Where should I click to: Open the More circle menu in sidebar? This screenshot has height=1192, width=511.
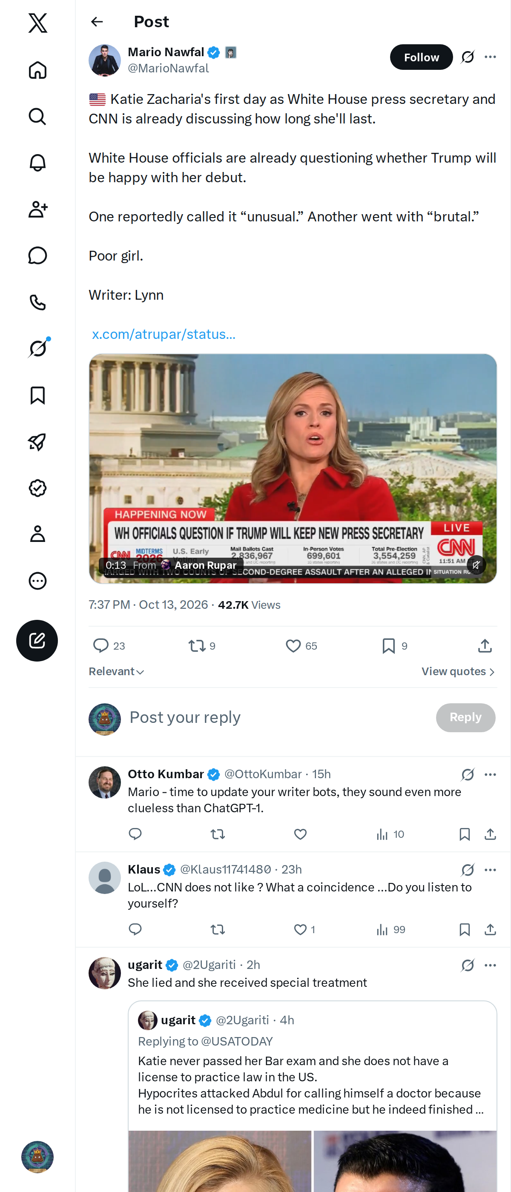point(37,580)
